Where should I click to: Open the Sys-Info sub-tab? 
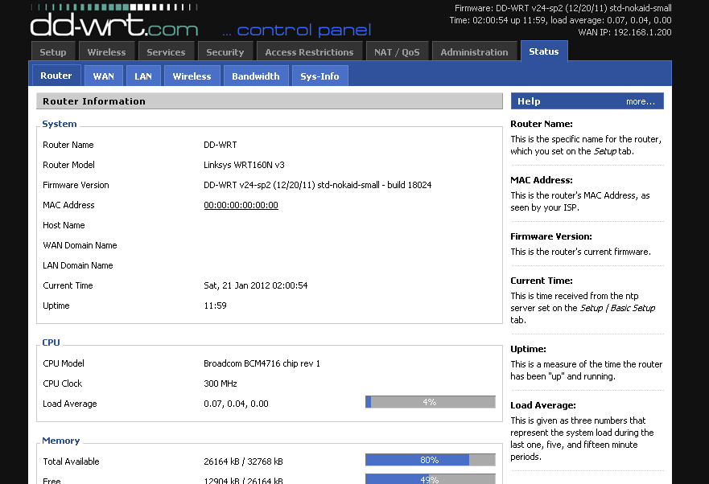[319, 76]
